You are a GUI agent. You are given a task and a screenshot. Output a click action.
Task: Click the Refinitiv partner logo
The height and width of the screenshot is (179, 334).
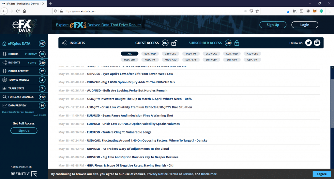24,174
